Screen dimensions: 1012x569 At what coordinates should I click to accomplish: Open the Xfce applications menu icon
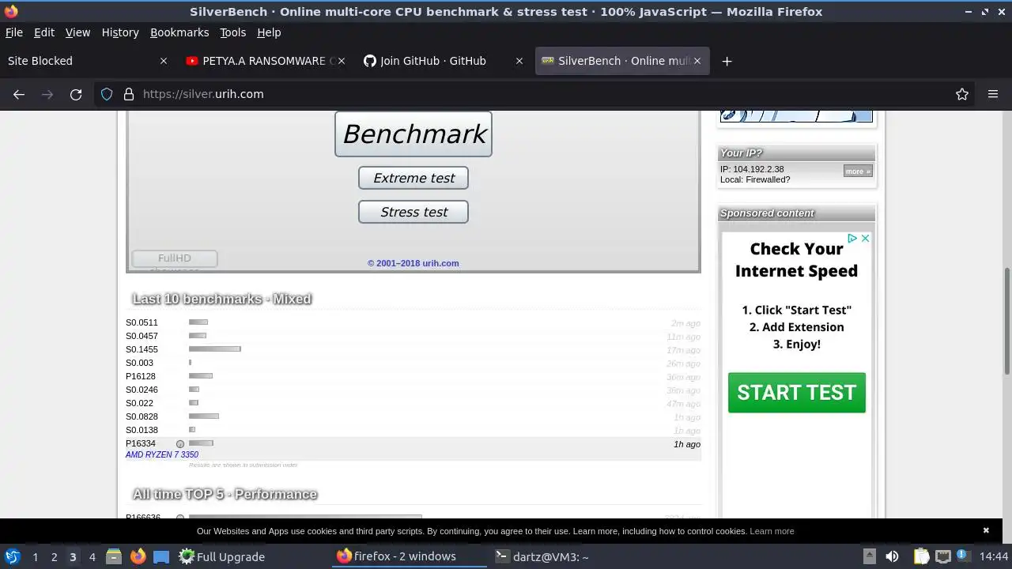coord(12,556)
